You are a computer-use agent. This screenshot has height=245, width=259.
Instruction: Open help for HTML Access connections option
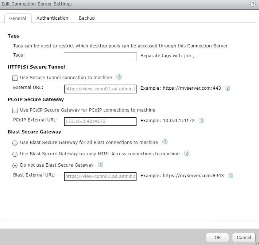186,153
